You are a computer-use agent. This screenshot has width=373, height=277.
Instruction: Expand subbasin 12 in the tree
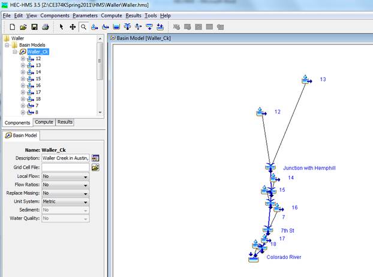[23, 59]
